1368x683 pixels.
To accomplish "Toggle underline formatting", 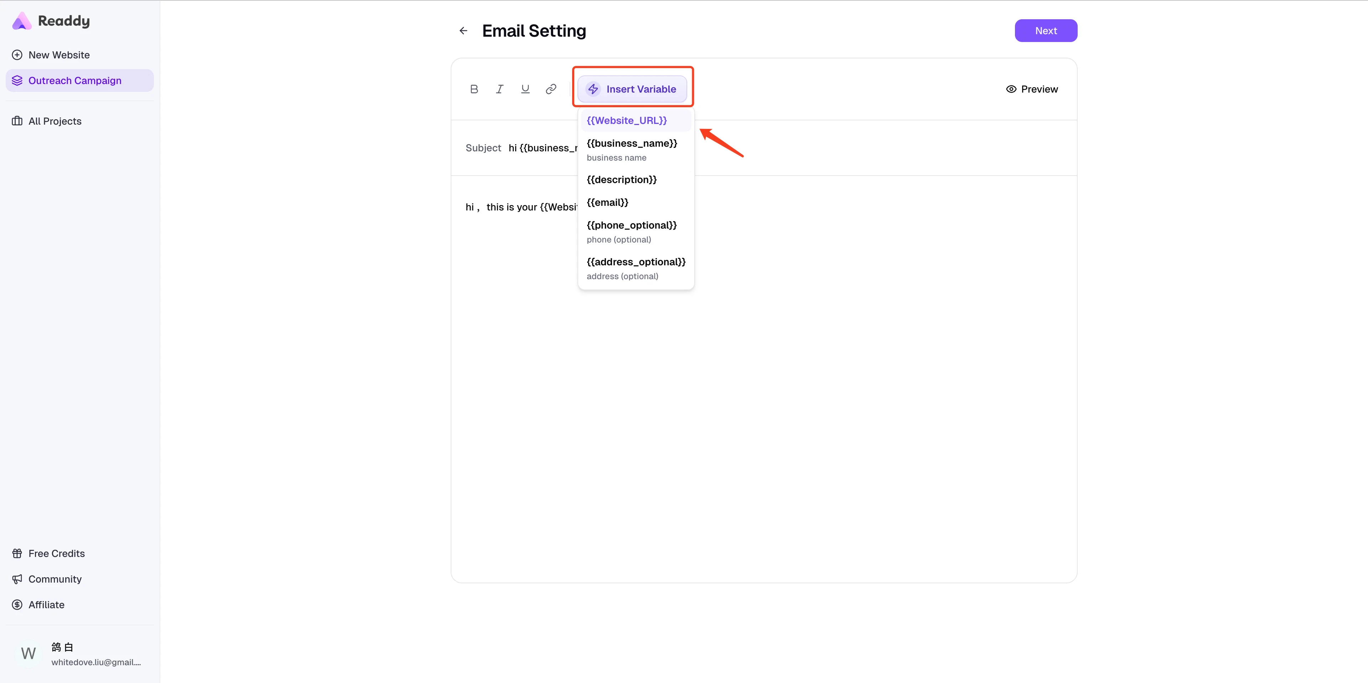I will (525, 89).
